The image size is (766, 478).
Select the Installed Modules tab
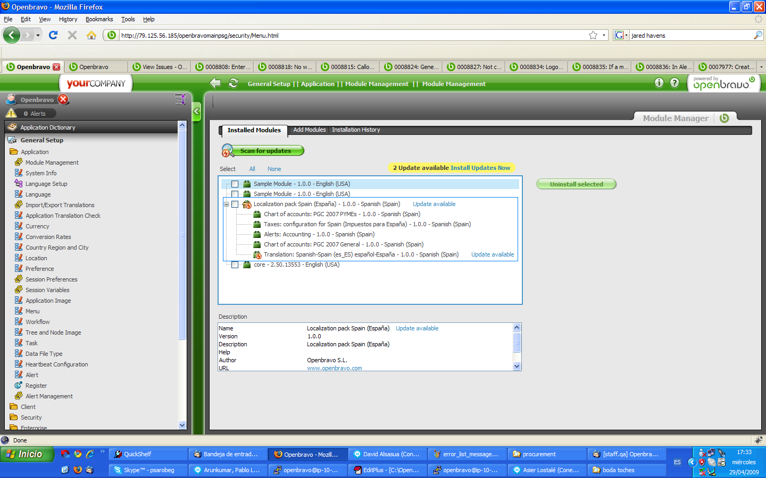254,130
